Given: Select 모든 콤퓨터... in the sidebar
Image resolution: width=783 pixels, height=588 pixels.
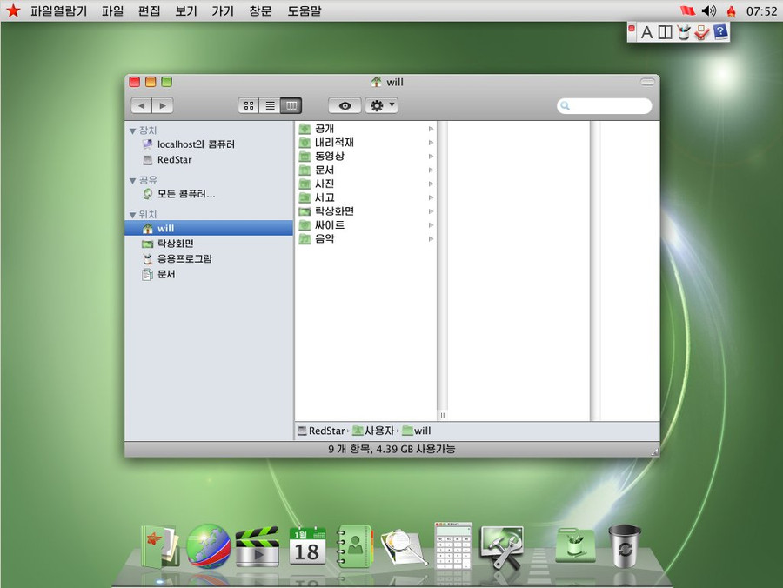Looking at the screenshot, I should coord(185,194).
